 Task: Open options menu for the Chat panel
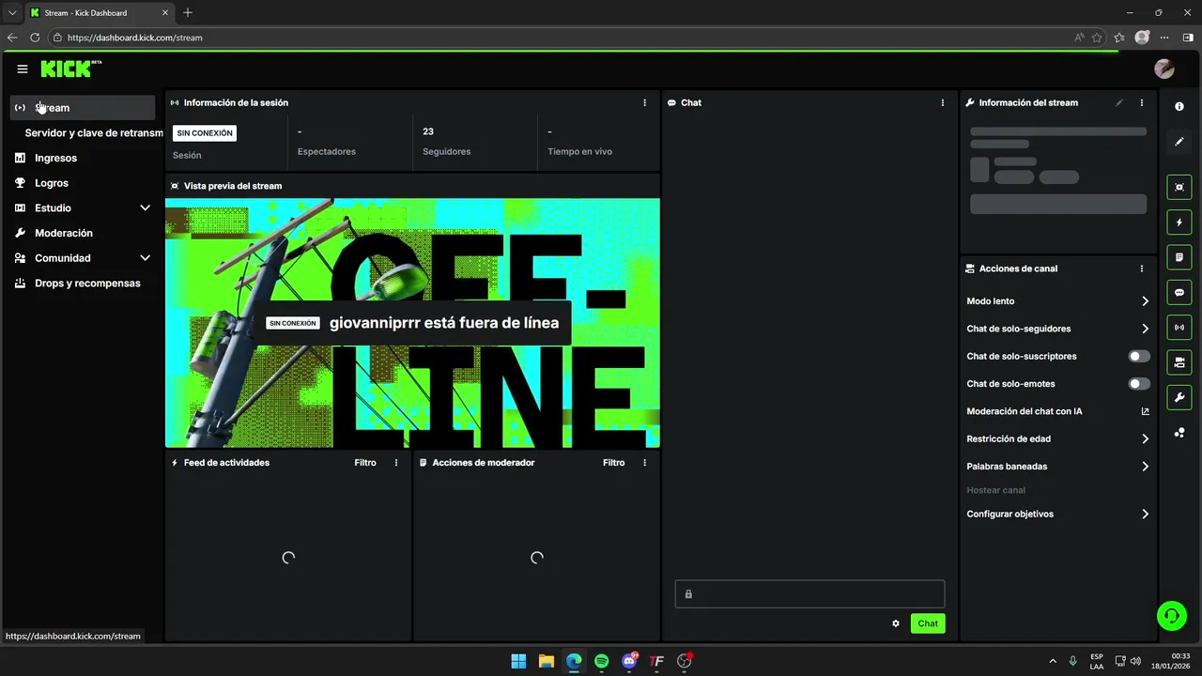point(943,102)
